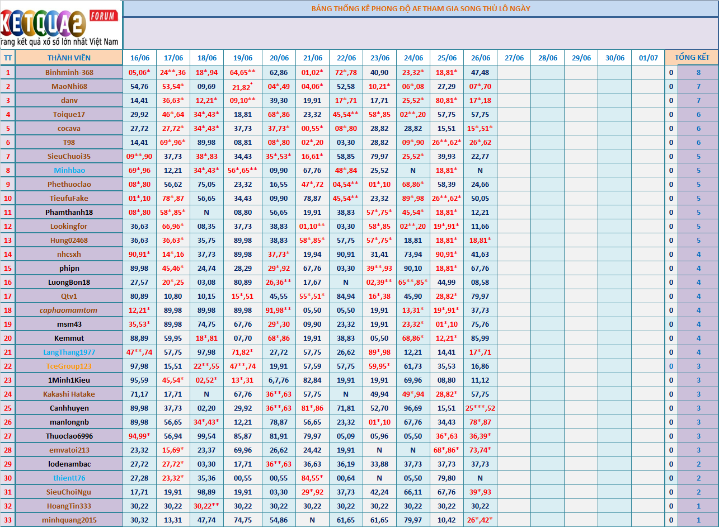Click member name thientt76
This screenshot has height=527, width=719.
pyautogui.click(x=69, y=478)
